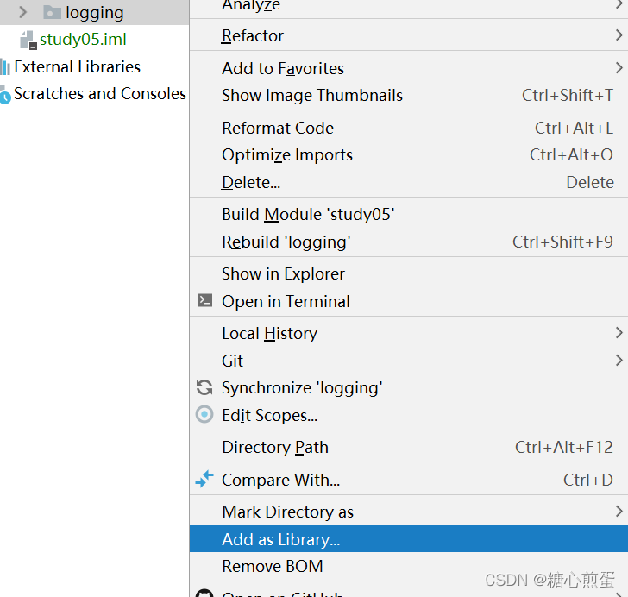Screen dimensions: 628x597
Task: Click the terminal icon beside Open in Terminal
Action: (x=205, y=300)
